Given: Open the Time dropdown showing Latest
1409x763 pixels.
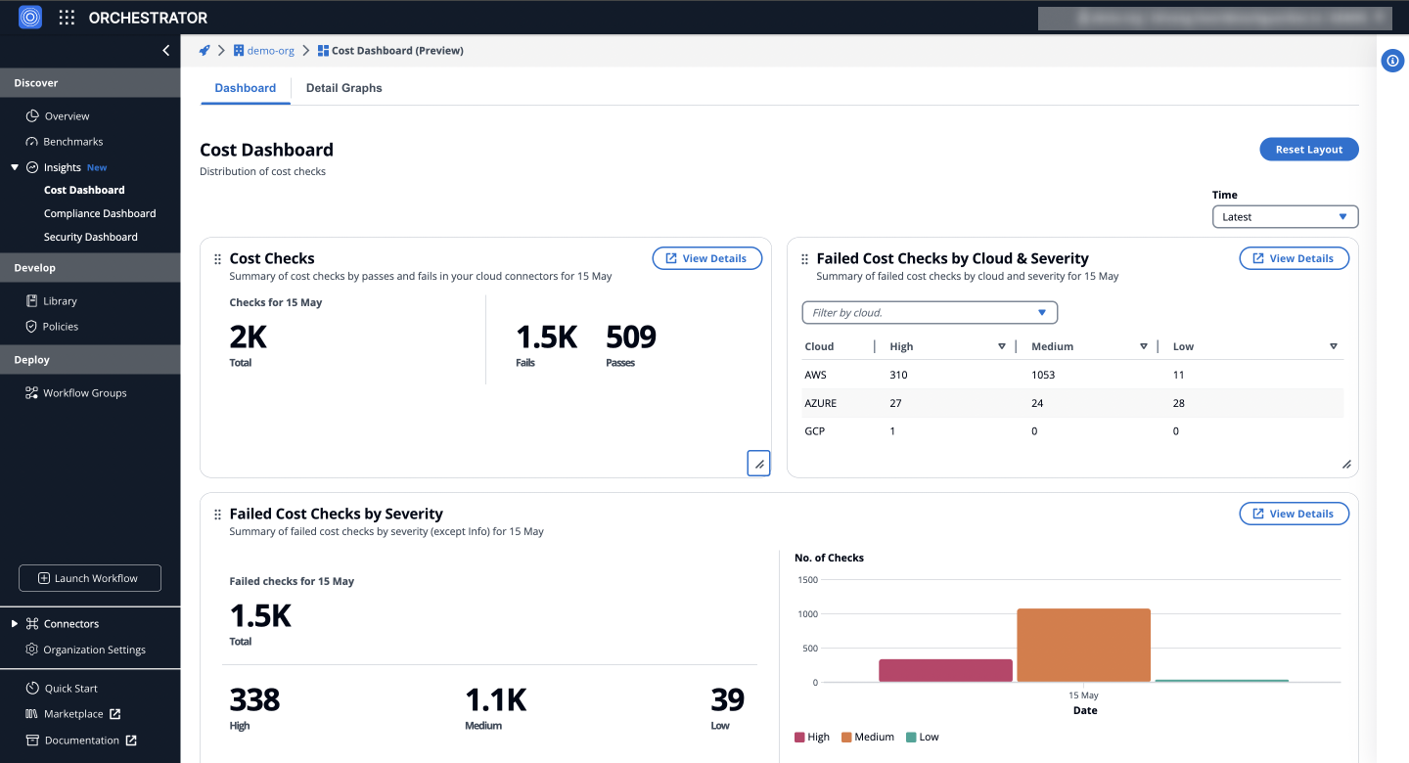Looking at the screenshot, I should point(1285,216).
